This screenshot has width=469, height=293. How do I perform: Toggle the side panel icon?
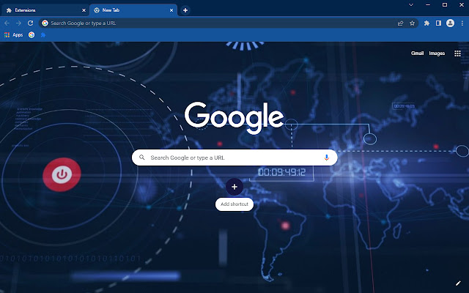[438, 23]
